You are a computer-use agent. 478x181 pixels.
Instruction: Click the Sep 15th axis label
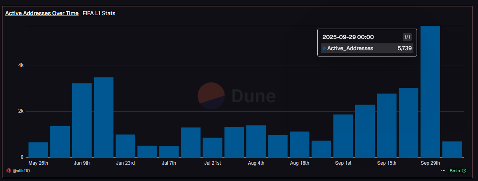point(387,163)
